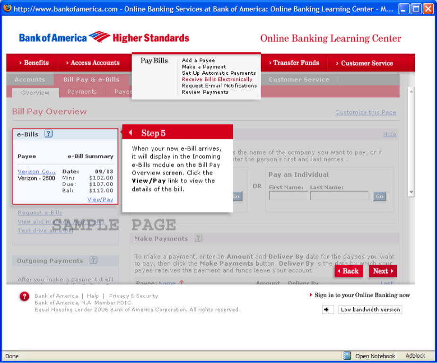Click the red question mark icon in footer

coord(24,296)
